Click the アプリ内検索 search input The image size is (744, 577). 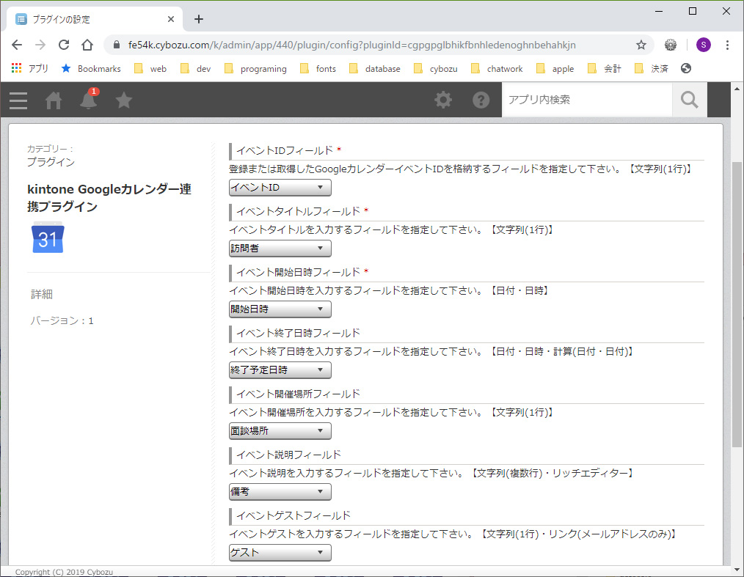click(x=587, y=100)
